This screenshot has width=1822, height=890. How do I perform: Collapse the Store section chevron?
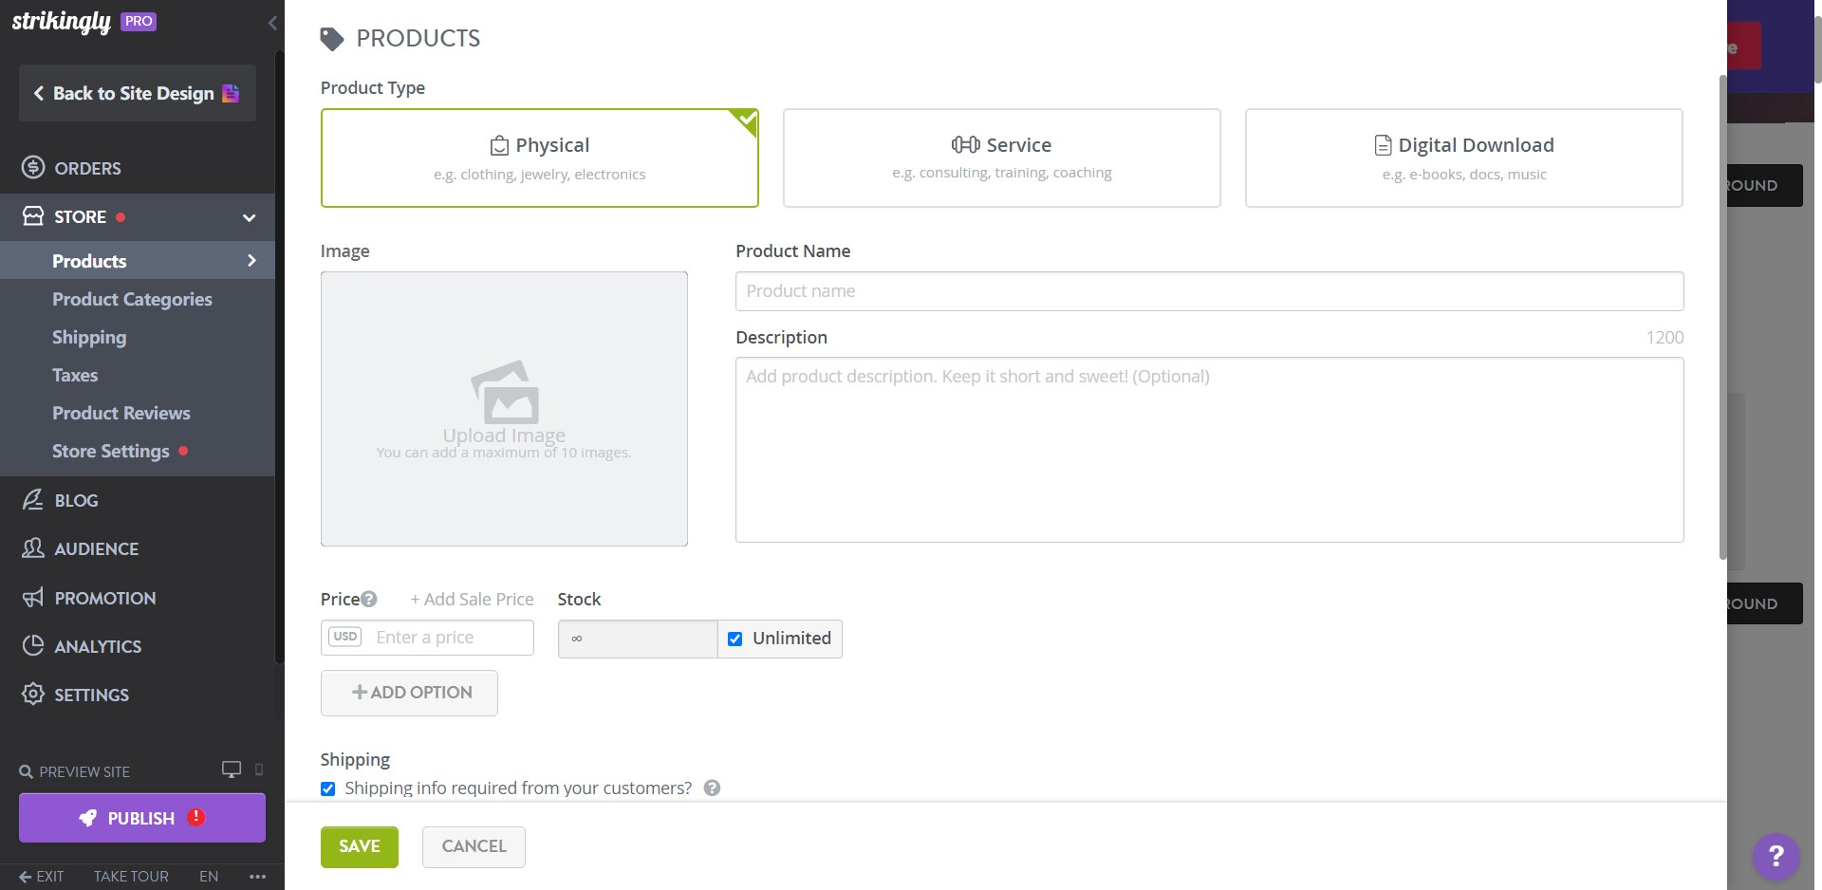[x=249, y=217]
